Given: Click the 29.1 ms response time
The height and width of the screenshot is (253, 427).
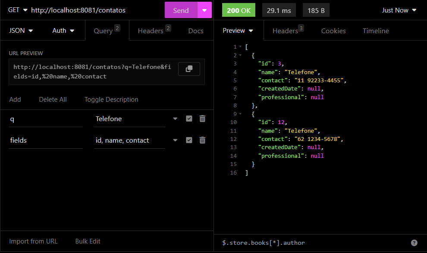Looking at the screenshot, I should click(x=279, y=10).
